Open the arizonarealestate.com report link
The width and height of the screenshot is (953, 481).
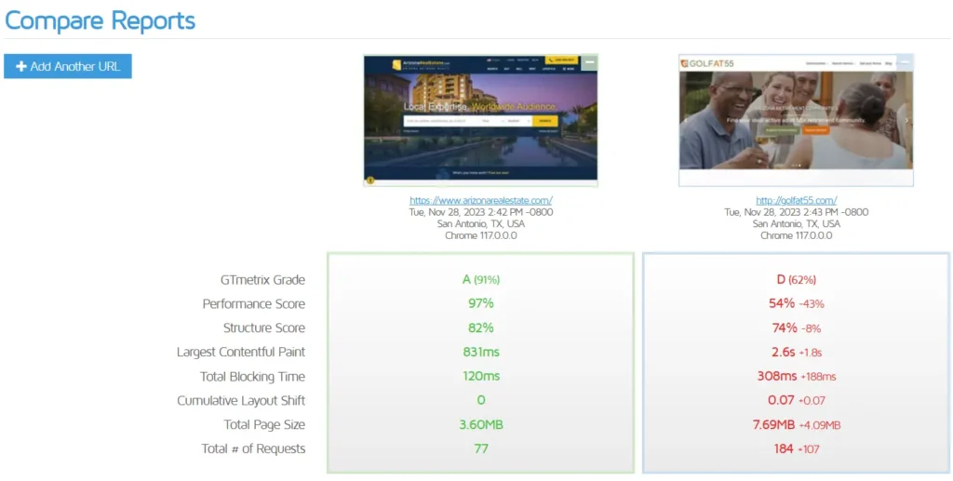(481, 200)
